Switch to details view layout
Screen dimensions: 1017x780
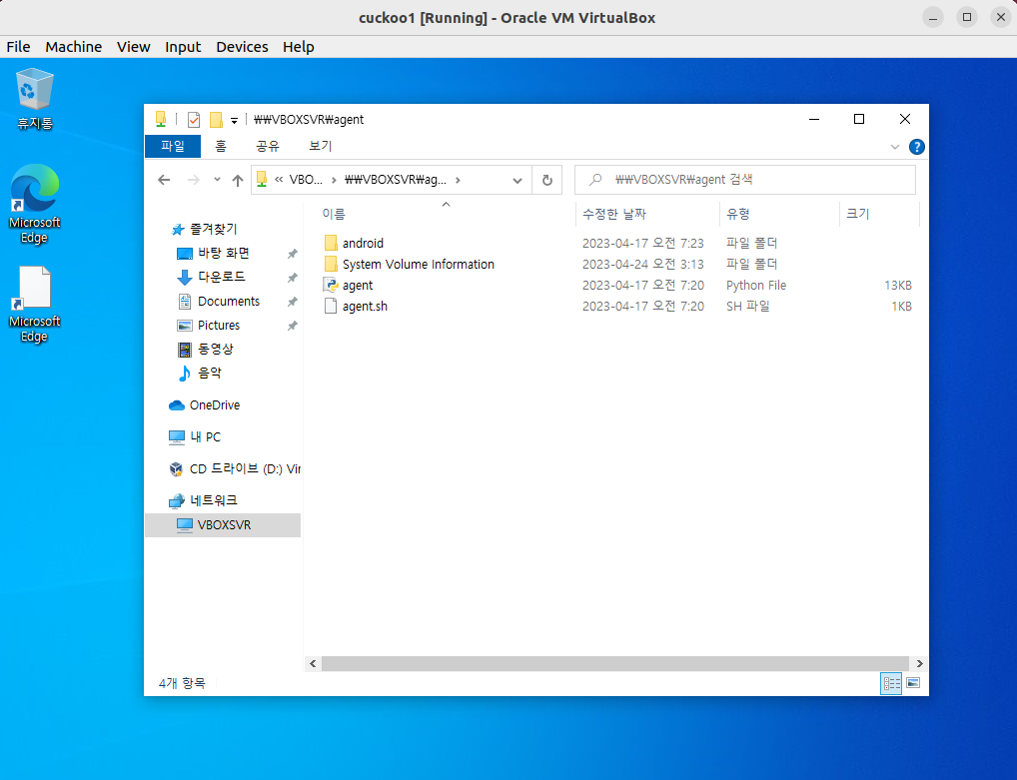click(x=891, y=683)
